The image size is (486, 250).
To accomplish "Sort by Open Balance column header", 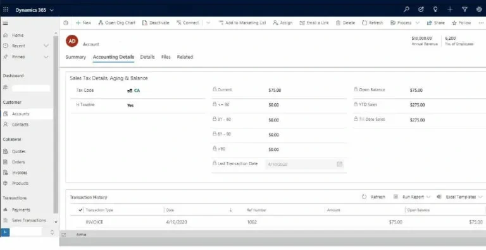I will click(418, 210).
